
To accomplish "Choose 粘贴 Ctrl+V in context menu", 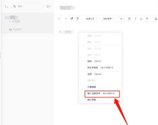I will [100, 61].
